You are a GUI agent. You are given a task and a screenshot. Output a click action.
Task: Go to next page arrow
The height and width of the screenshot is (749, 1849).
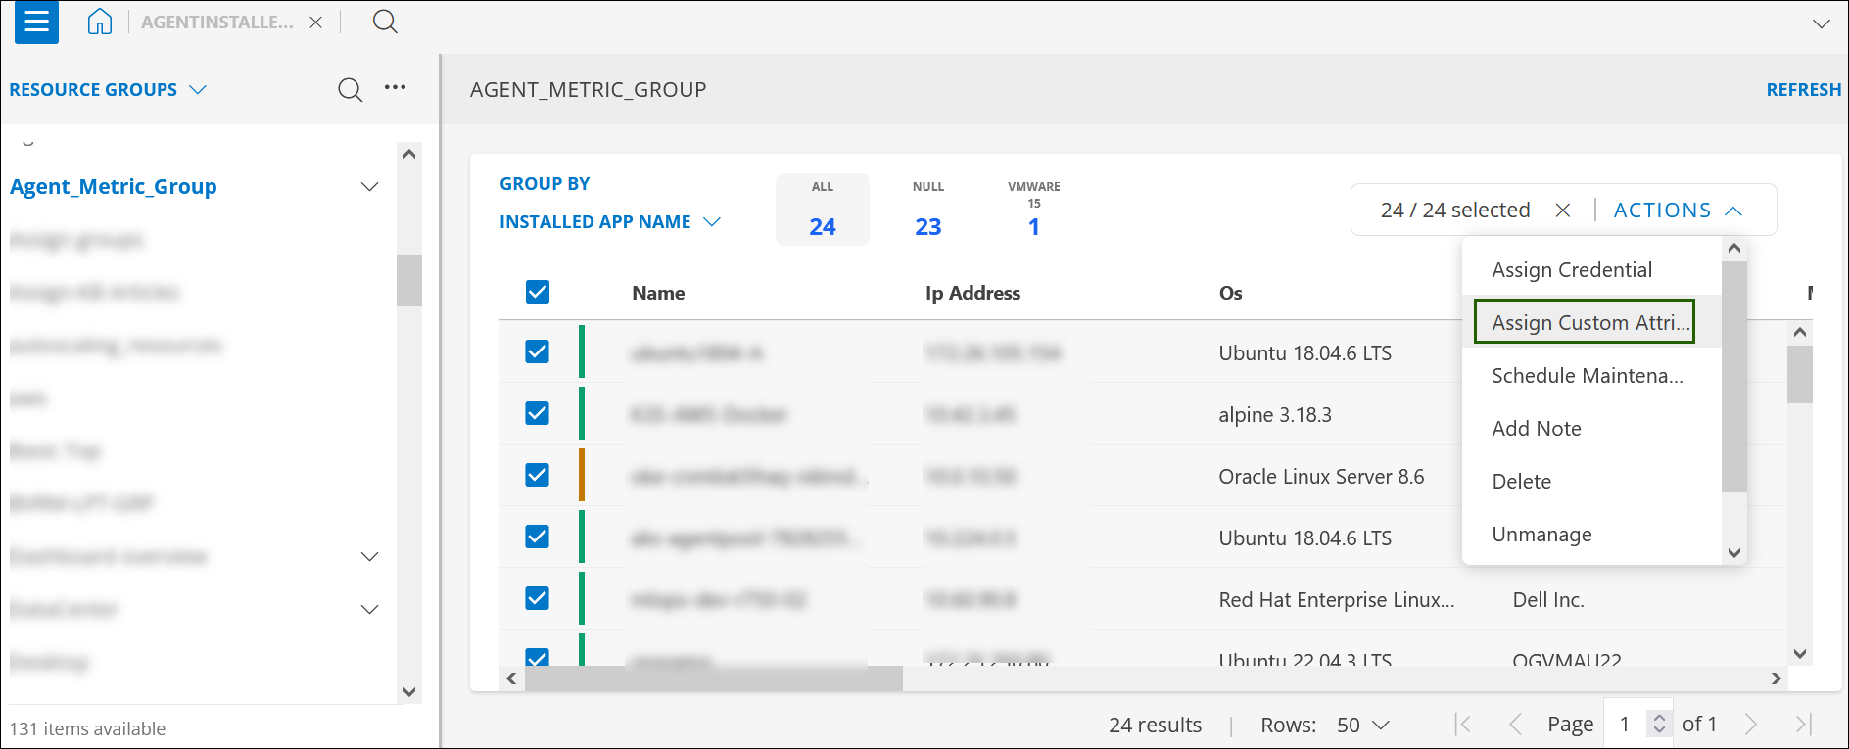pos(1751,725)
